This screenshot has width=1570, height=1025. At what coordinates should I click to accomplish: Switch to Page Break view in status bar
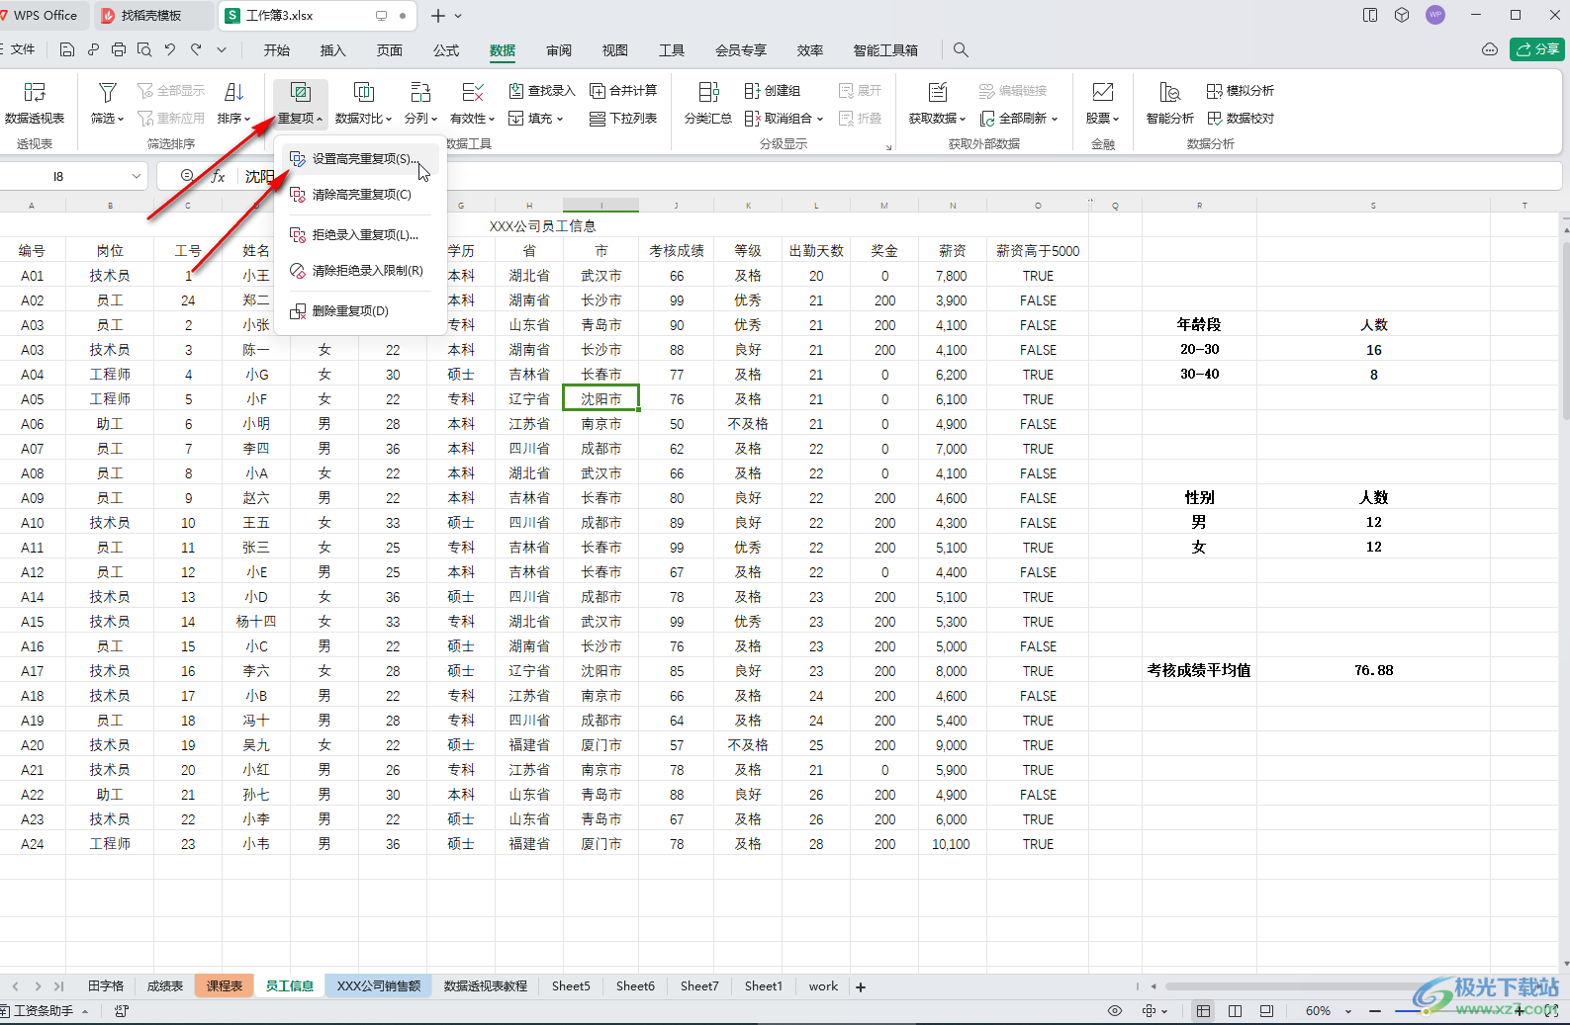click(x=1266, y=1011)
